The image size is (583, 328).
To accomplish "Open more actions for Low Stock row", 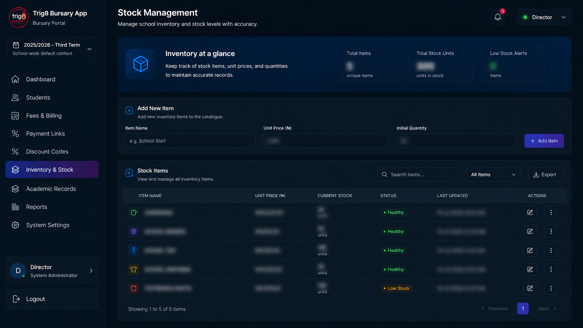I will click(551, 288).
